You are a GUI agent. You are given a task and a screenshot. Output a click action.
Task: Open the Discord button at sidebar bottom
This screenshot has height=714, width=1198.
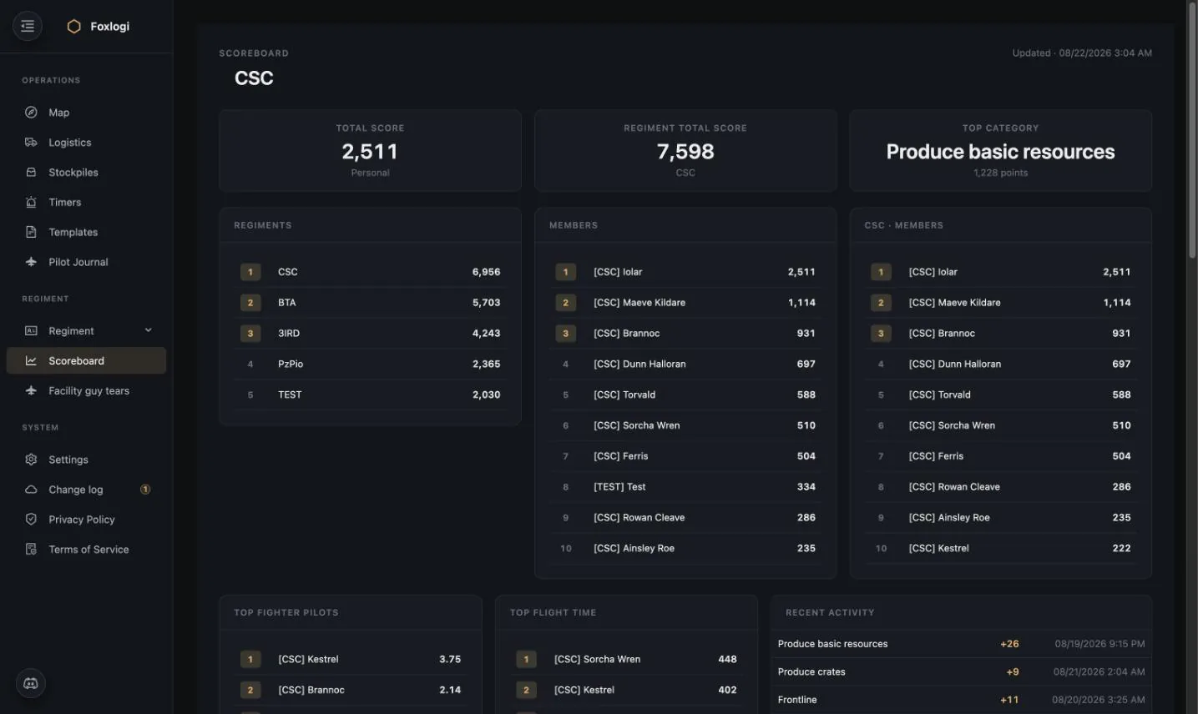[x=31, y=684]
